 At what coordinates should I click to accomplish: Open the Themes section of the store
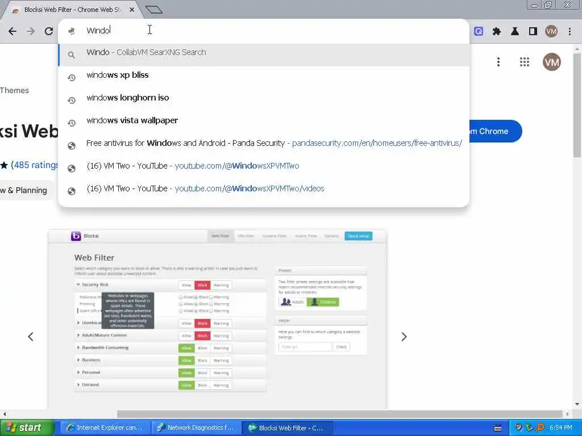point(14,90)
